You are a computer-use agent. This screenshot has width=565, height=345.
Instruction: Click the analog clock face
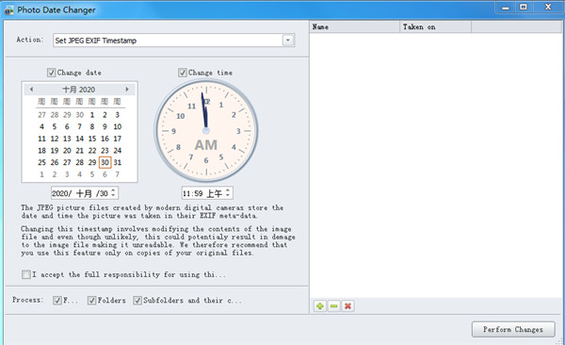point(206,131)
